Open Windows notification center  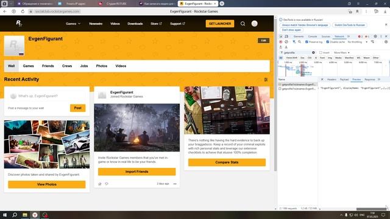click(383, 215)
